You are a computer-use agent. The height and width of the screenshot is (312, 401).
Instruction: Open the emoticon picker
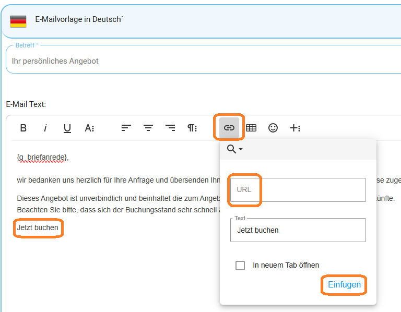273,128
